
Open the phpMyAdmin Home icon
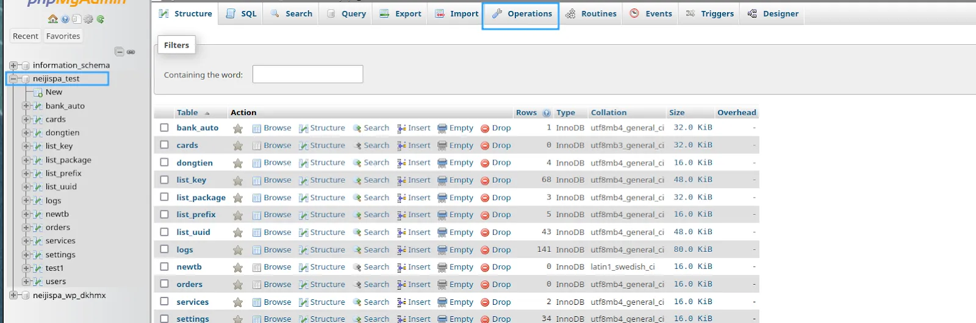click(x=53, y=19)
